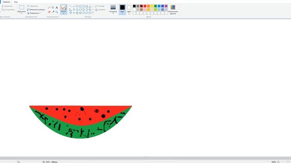Expand the full Shapes gallery

[93, 13]
